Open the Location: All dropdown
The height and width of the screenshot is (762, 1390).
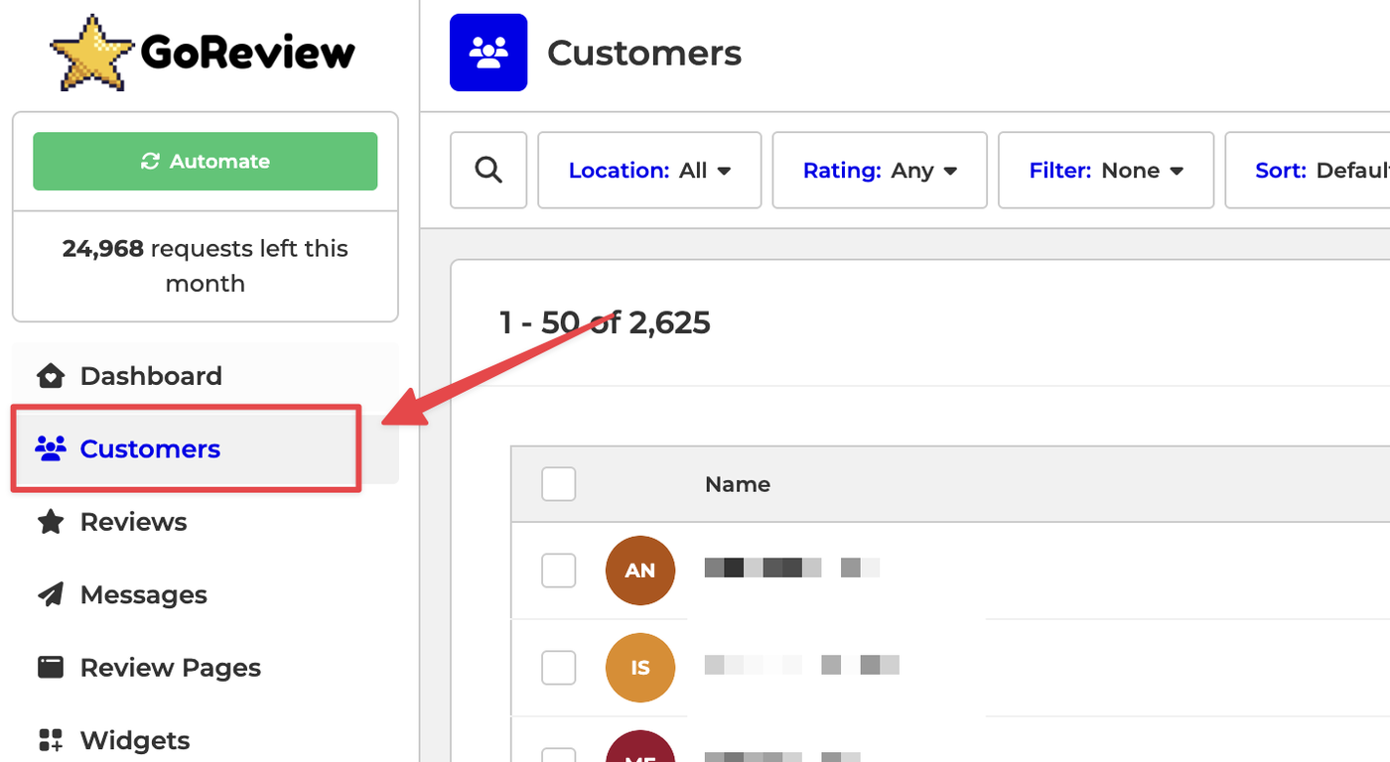tap(649, 171)
